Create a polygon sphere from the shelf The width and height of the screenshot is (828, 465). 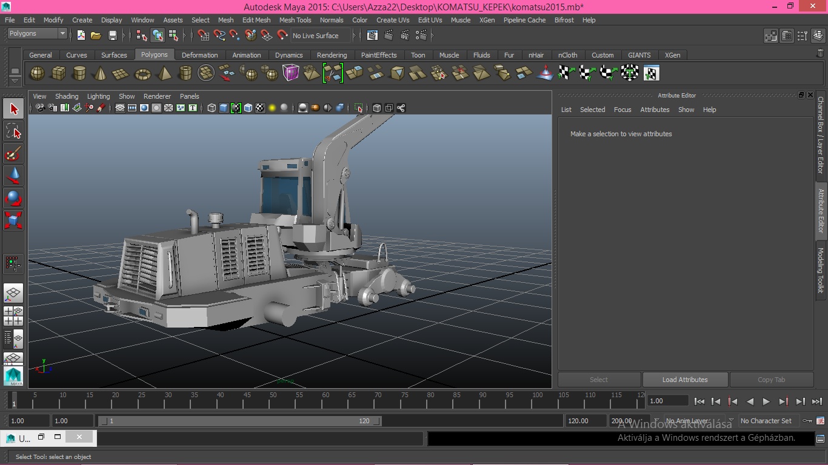tap(38, 73)
